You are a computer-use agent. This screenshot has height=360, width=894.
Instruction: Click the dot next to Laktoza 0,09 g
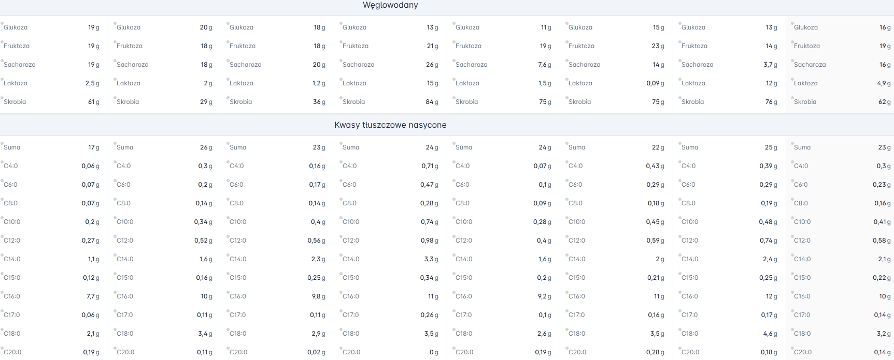tap(567, 79)
